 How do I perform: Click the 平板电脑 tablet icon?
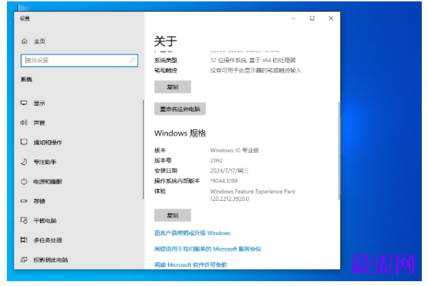24,220
